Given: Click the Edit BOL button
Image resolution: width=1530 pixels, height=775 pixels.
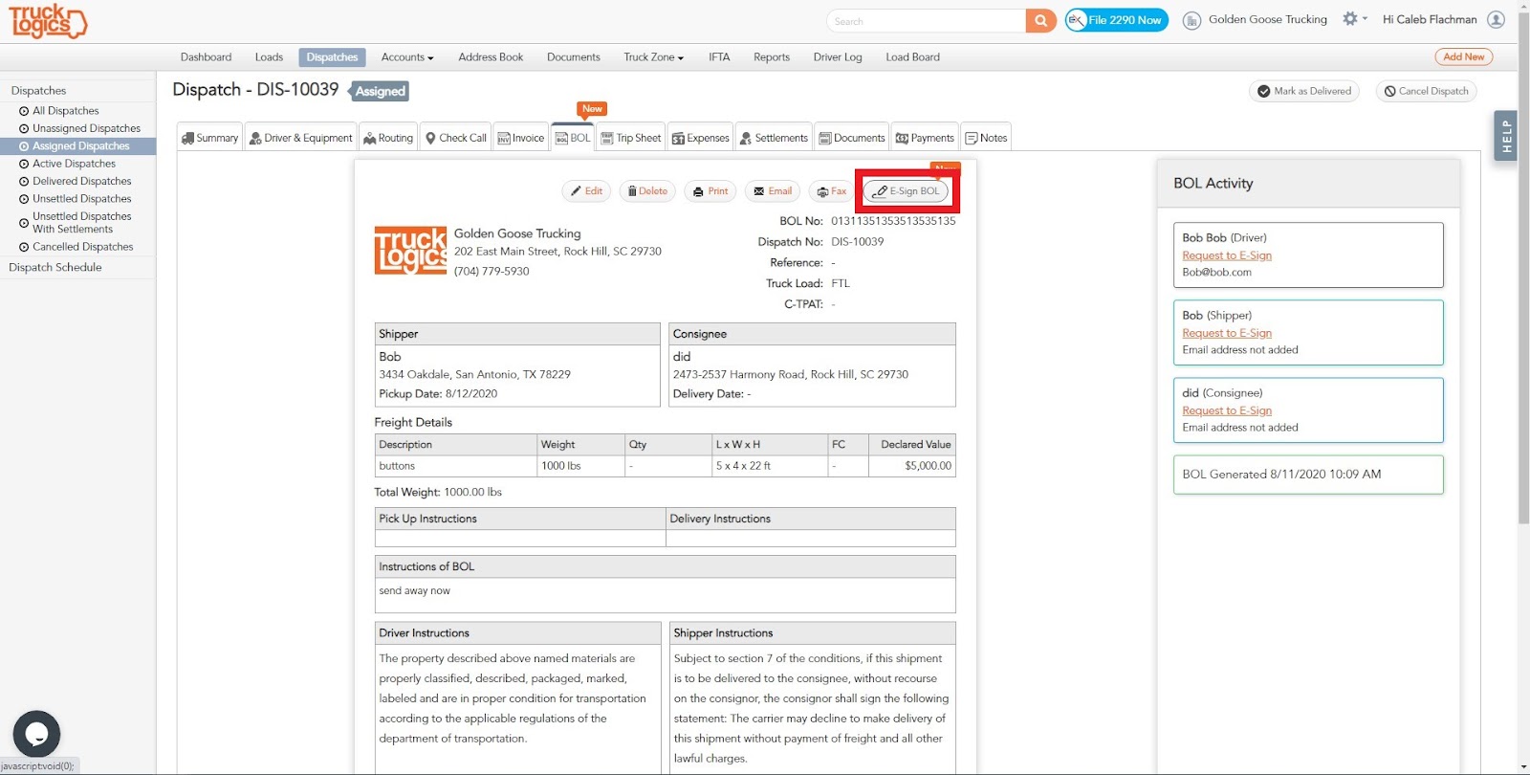Looking at the screenshot, I should point(586,191).
